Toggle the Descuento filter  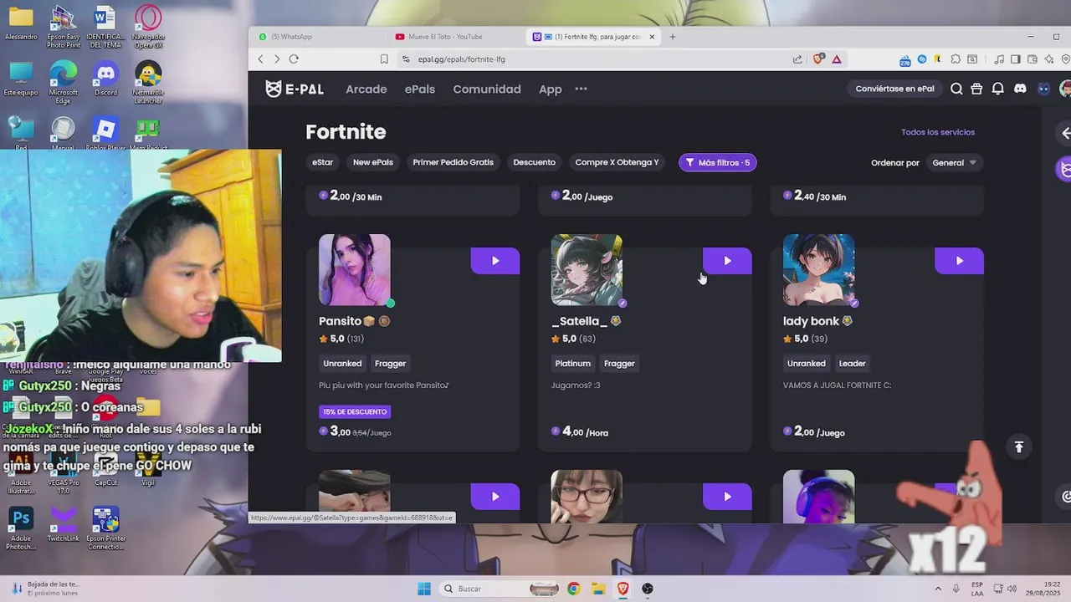tap(534, 162)
